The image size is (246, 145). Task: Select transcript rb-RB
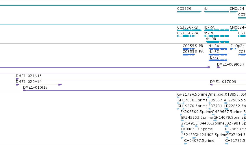(x=217, y=42)
